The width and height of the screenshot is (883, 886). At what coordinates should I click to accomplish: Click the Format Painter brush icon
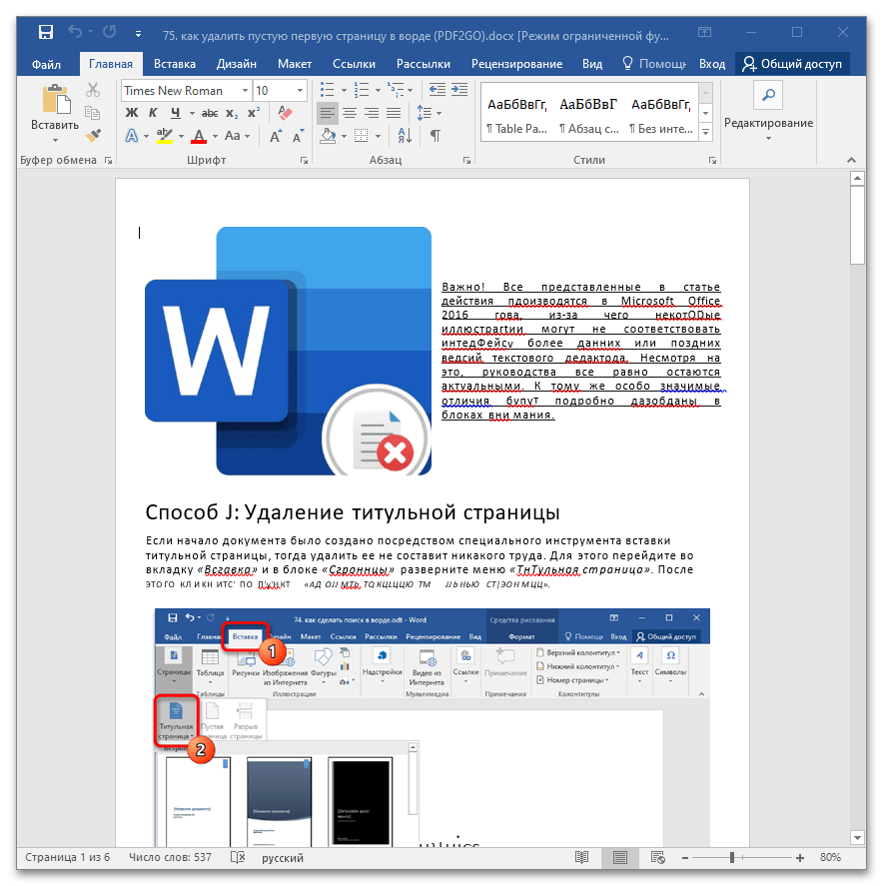tap(93, 135)
